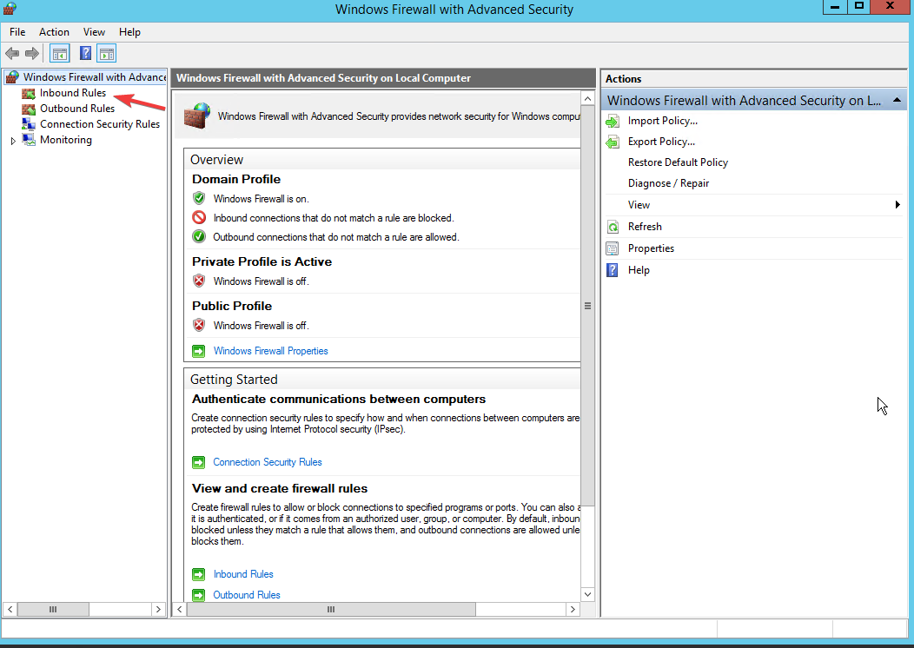914x648 pixels.
Task: Click the firewall root node icon in tree
Action: point(12,77)
